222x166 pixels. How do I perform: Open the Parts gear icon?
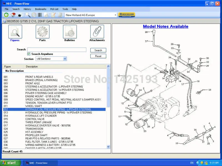42,32
